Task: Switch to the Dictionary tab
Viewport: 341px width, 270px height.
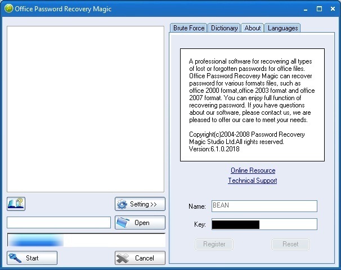Action: click(224, 28)
